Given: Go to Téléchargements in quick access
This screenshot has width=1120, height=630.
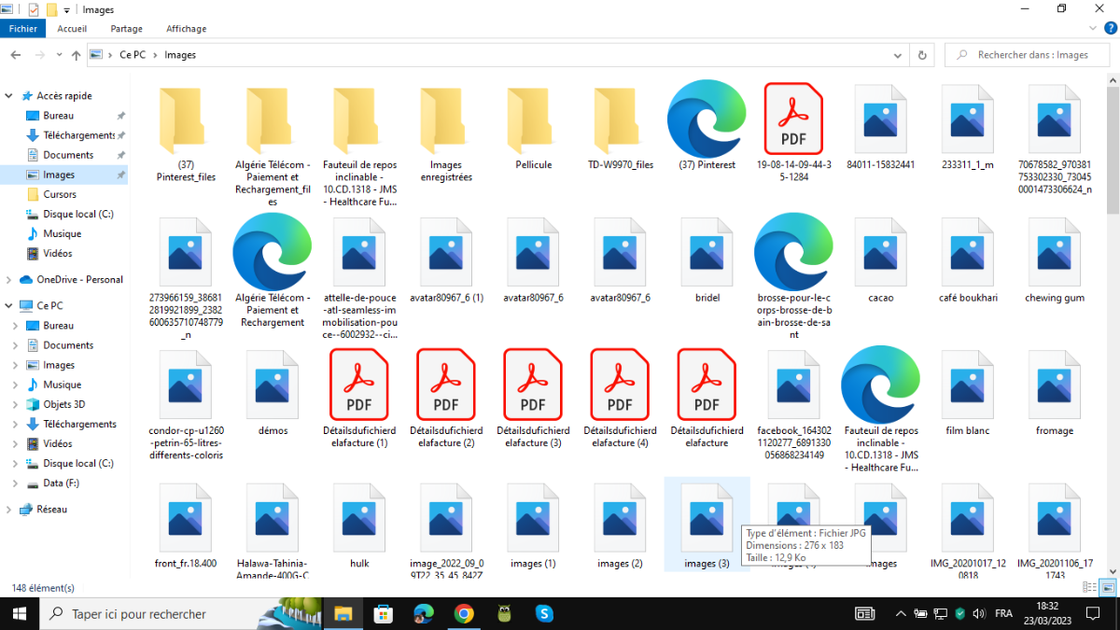Looking at the screenshot, I should coord(78,135).
